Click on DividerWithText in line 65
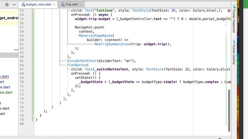The width and height of the screenshot is (248, 139). 82,61
